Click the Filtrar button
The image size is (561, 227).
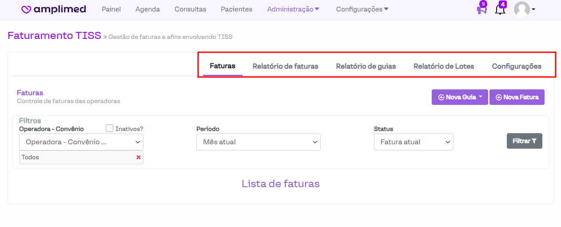click(x=524, y=141)
